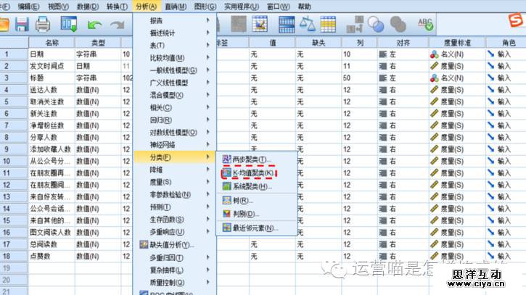
Task: Click the 输入 role cell in row 1
Action: tap(506, 54)
